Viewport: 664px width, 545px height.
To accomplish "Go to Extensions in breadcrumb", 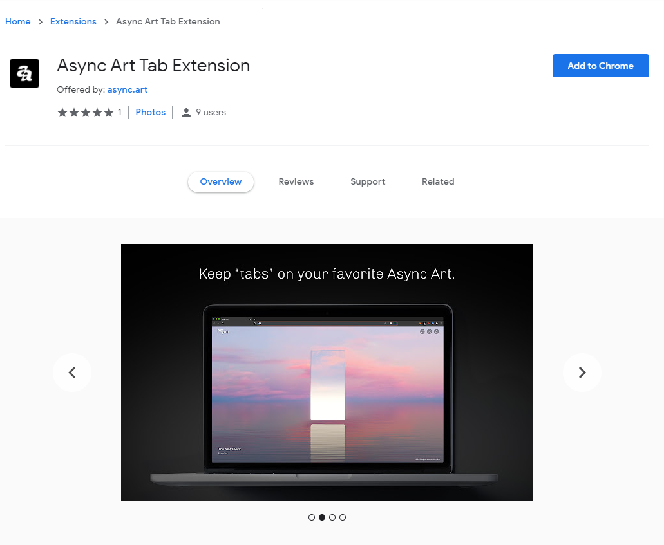I will point(73,21).
